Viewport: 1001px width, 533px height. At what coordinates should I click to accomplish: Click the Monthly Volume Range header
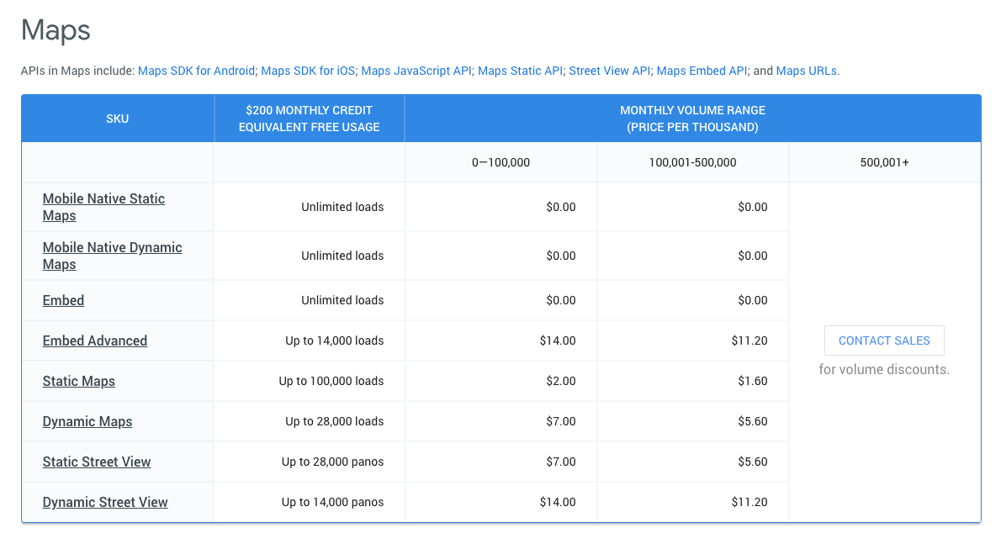coord(692,119)
